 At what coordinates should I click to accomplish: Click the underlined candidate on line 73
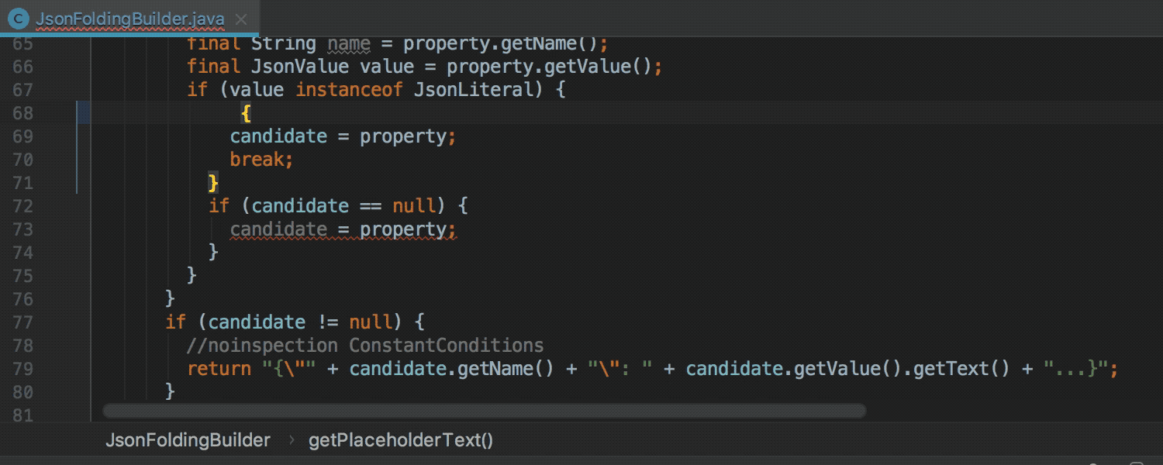tap(278, 229)
